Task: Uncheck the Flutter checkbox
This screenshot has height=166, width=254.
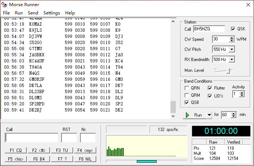Action: click(x=210, y=88)
